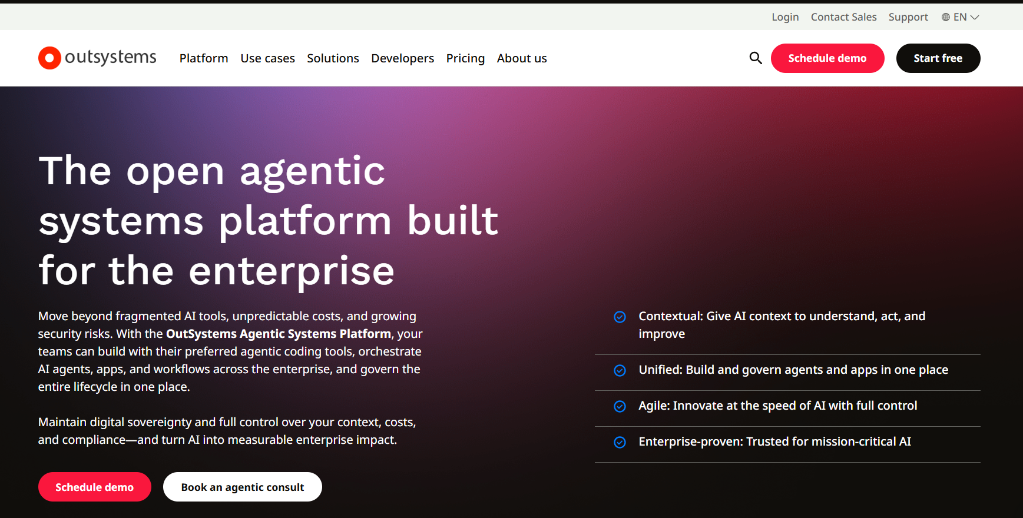Visit the Support link
This screenshot has height=518, width=1023.
point(908,17)
